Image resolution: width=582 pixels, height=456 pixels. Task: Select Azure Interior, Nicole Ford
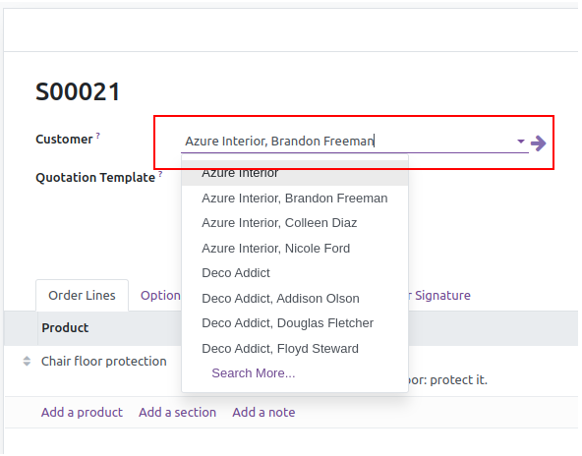tap(295, 249)
